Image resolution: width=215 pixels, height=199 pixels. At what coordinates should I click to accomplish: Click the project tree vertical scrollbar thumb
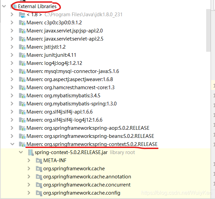(x=208, y=30)
